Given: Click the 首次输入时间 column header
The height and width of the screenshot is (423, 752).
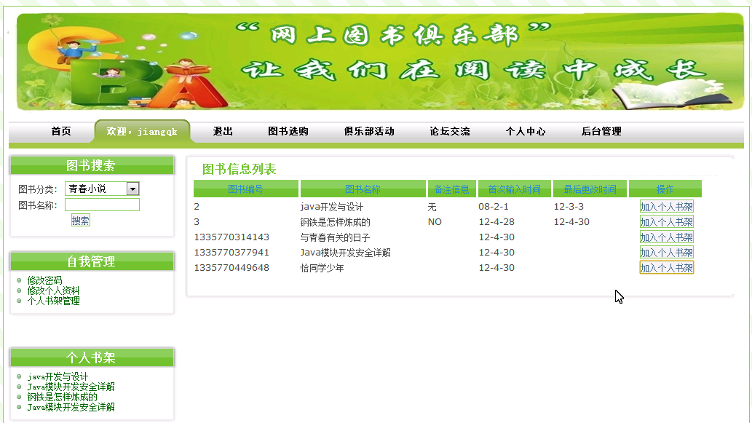Looking at the screenshot, I should point(514,189).
